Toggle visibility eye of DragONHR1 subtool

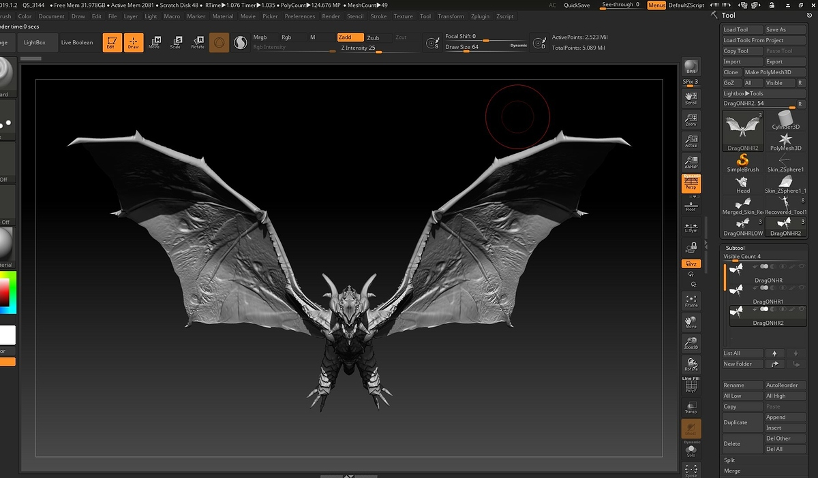click(802, 287)
